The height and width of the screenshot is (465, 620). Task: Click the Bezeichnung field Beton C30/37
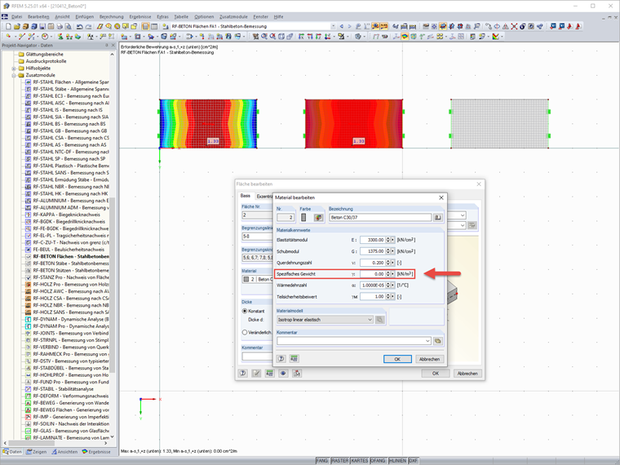coord(380,218)
